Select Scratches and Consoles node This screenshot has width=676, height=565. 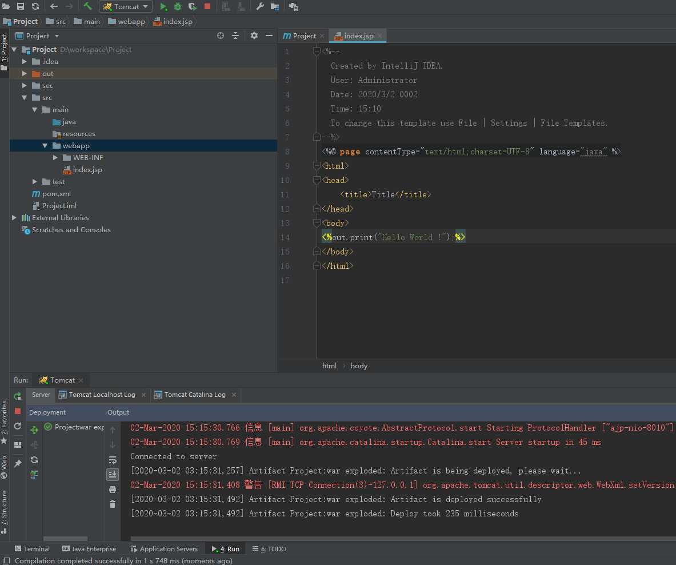(x=71, y=230)
